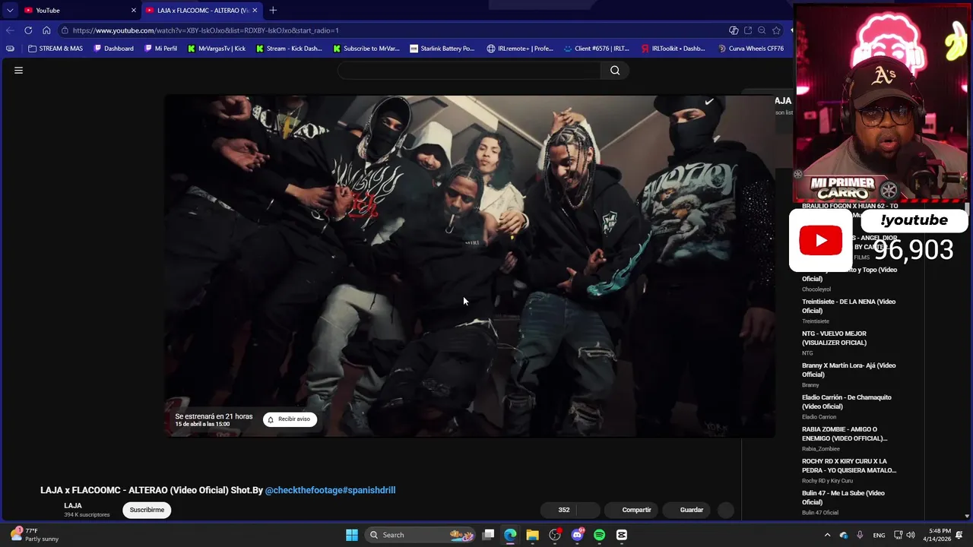This screenshot has width=973, height=547.
Task: Open the IRLToolkit Dashb bookmark
Action: (673, 49)
